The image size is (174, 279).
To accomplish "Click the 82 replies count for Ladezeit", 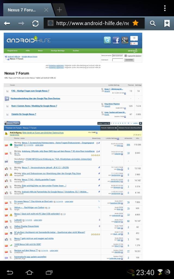I will pos(128,221).
